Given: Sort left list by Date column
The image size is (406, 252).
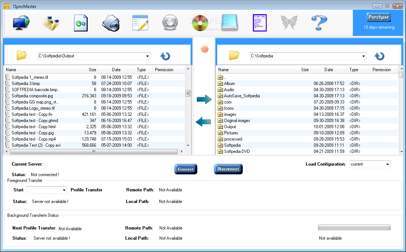Looking at the screenshot, I should pyautogui.click(x=116, y=70).
